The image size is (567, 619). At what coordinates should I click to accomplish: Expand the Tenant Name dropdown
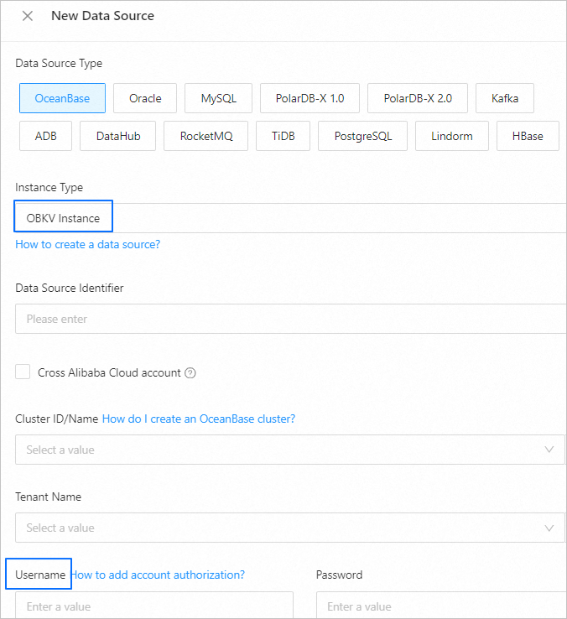(290, 528)
